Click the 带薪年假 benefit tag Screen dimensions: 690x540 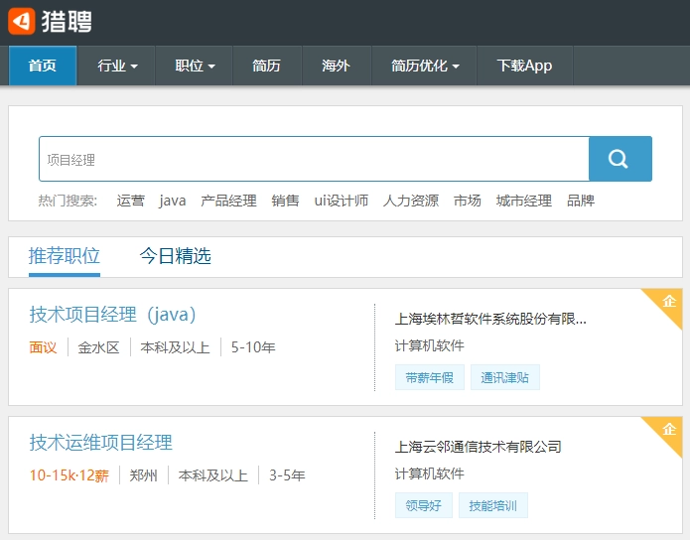[430, 377]
